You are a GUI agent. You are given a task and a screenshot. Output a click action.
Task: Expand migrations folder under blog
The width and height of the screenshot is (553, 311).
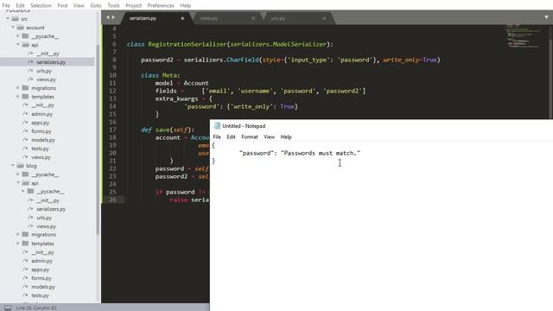click(18, 234)
